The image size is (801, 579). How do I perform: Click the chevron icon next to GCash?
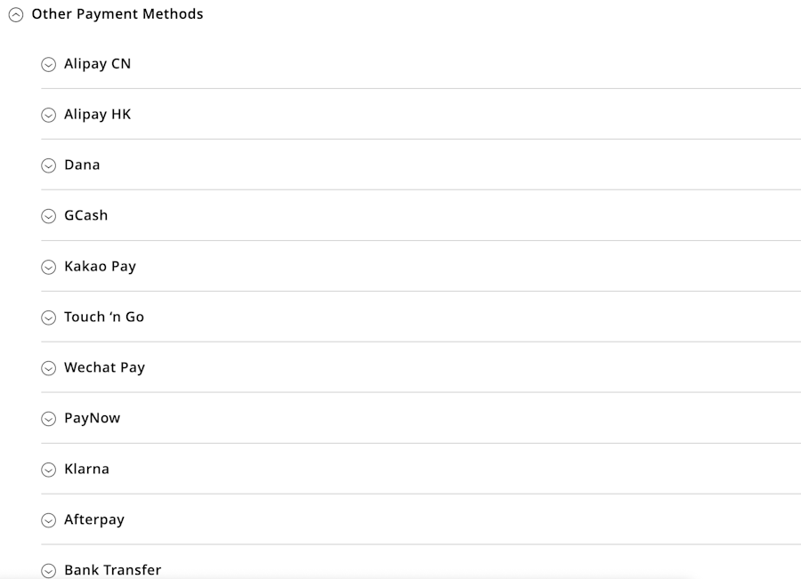point(48,215)
